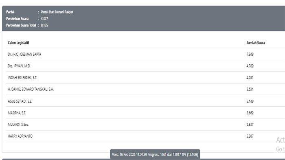
Task: Click the Jumlah Suara column header
Action: (x=256, y=43)
